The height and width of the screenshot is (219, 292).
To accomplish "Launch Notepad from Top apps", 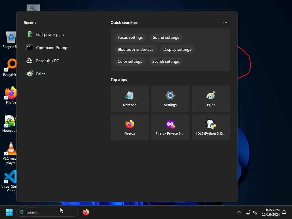I will pos(130,99).
